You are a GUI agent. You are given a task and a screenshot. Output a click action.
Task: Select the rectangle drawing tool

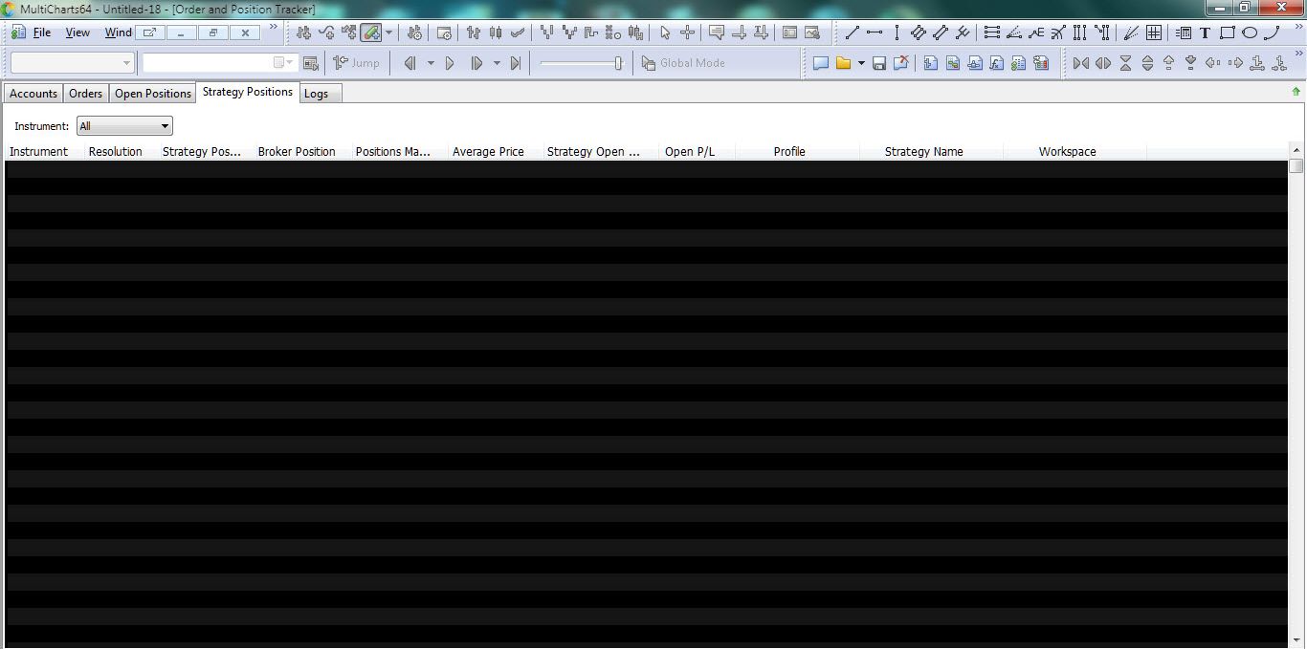click(x=1227, y=32)
